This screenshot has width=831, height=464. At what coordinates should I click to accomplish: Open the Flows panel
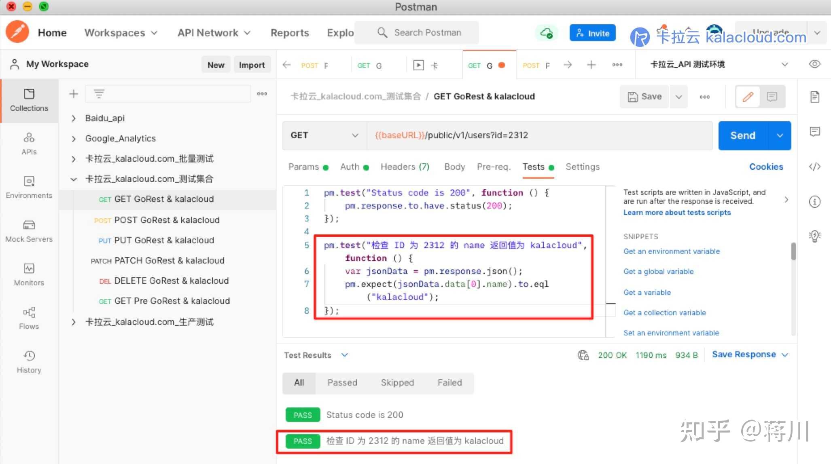pos(29,318)
